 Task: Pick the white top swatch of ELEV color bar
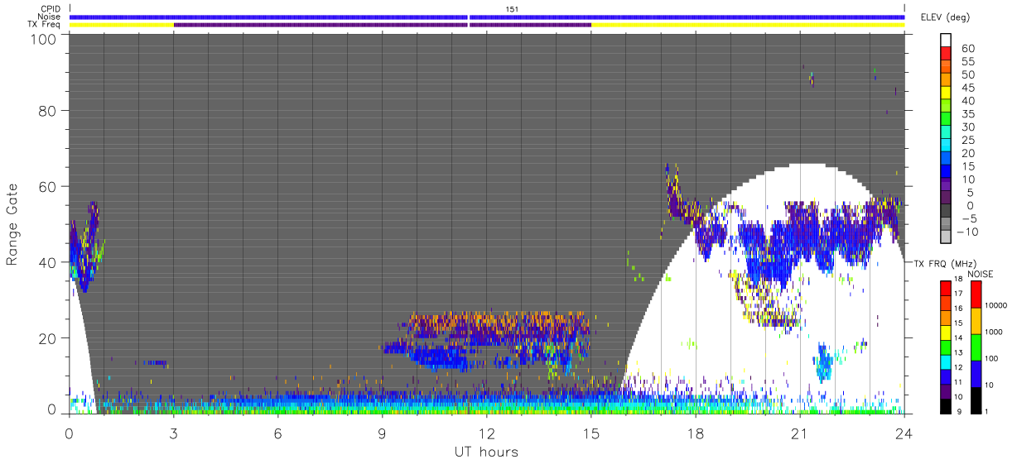point(947,40)
